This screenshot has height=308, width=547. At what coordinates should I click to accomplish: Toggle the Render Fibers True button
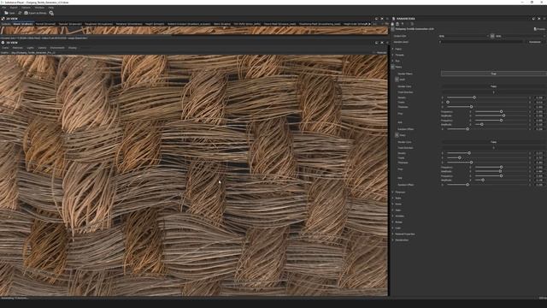pyautogui.click(x=494, y=74)
